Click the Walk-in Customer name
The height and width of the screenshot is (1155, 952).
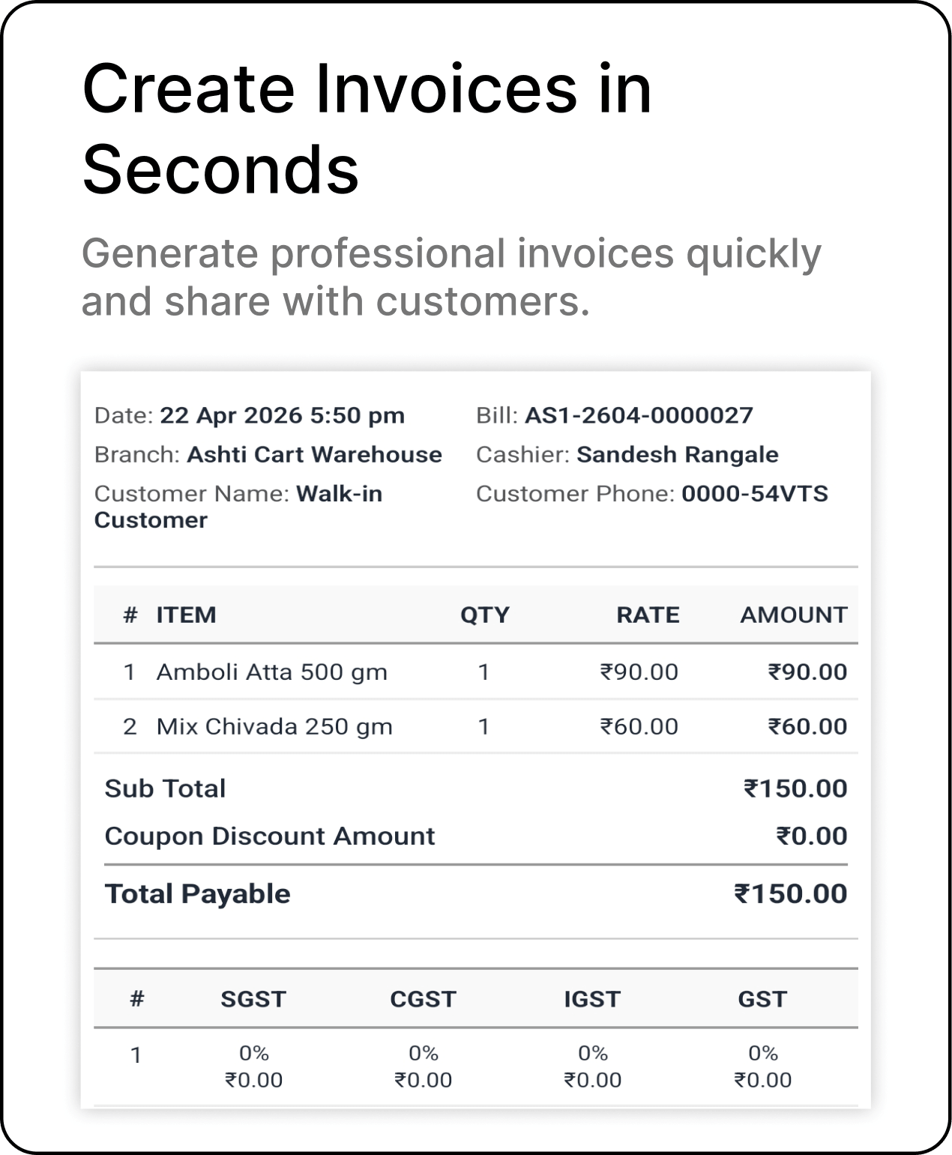[x=238, y=507]
